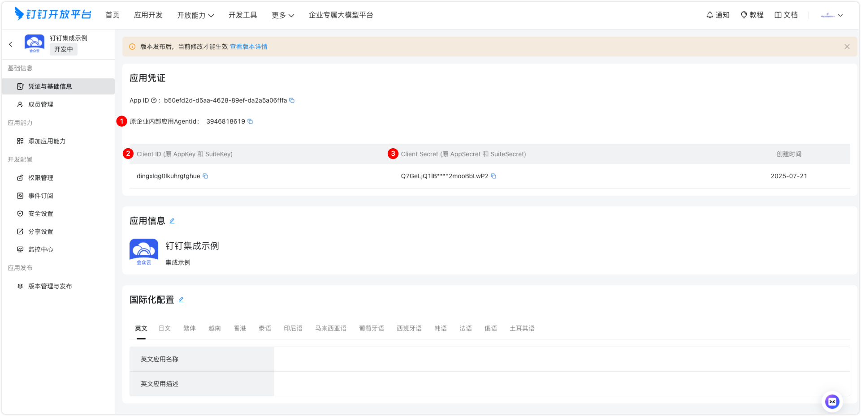Open 事件订阅 in sidebar

tap(58, 196)
